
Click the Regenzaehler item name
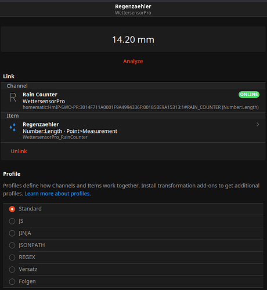tap(41, 125)
